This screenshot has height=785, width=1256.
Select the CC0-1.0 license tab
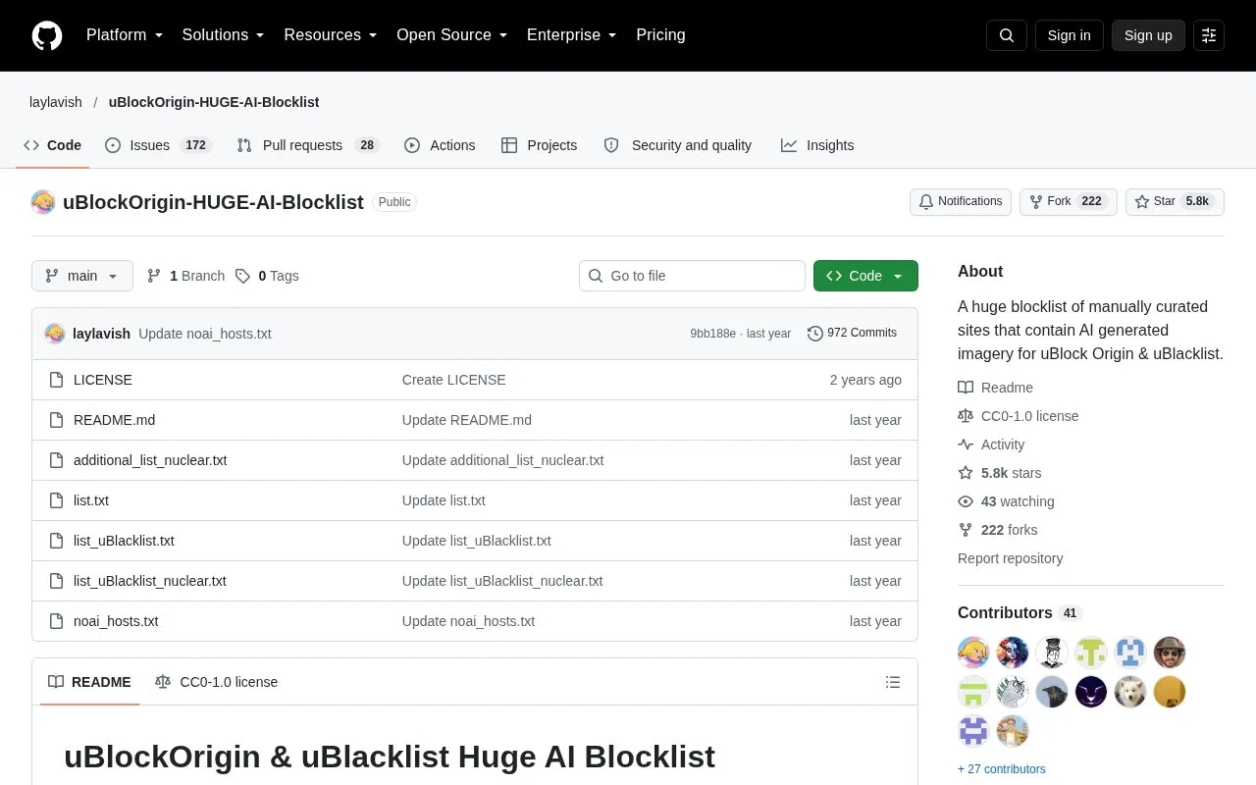(216, 682)
